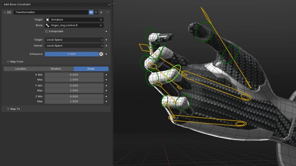Viewport: 296px width, 166px height.
Task: Switch Map From to Rotation
Action: [56, 69]
